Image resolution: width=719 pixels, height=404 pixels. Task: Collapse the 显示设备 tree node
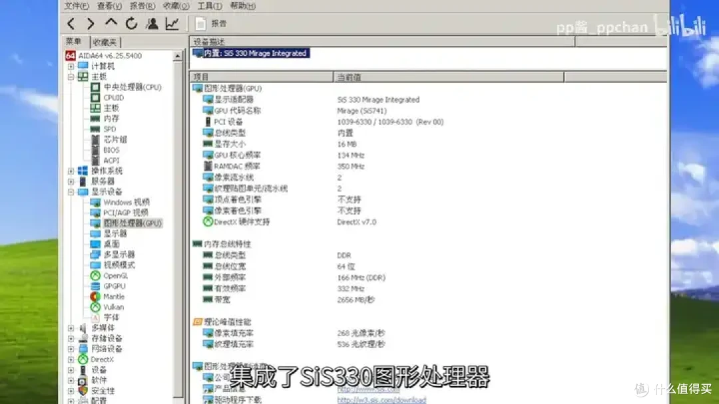[71, 192]
